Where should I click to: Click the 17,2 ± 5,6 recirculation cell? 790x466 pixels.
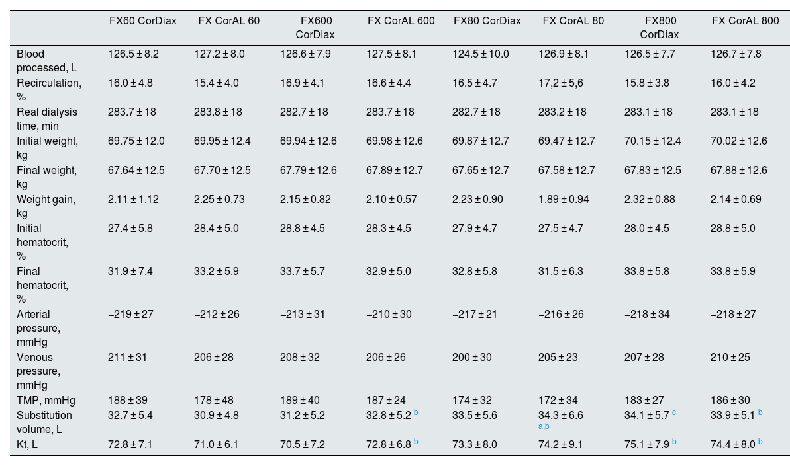pyautogui.click(x=571, y=83)
